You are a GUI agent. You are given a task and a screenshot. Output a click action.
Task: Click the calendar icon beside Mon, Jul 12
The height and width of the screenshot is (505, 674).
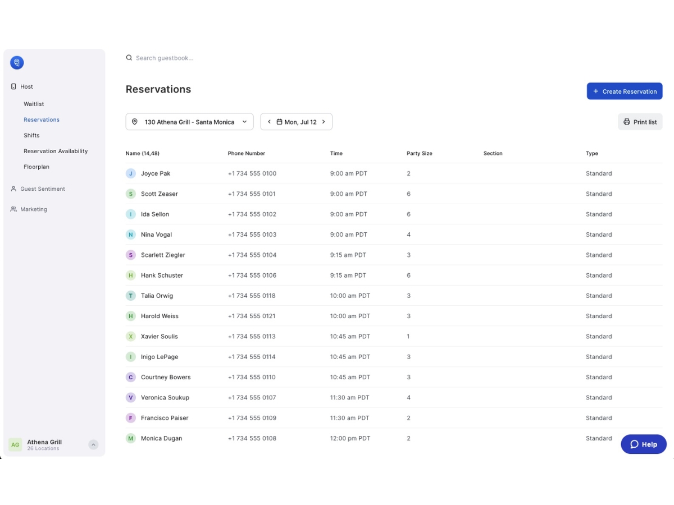click(x=279, y=122)
